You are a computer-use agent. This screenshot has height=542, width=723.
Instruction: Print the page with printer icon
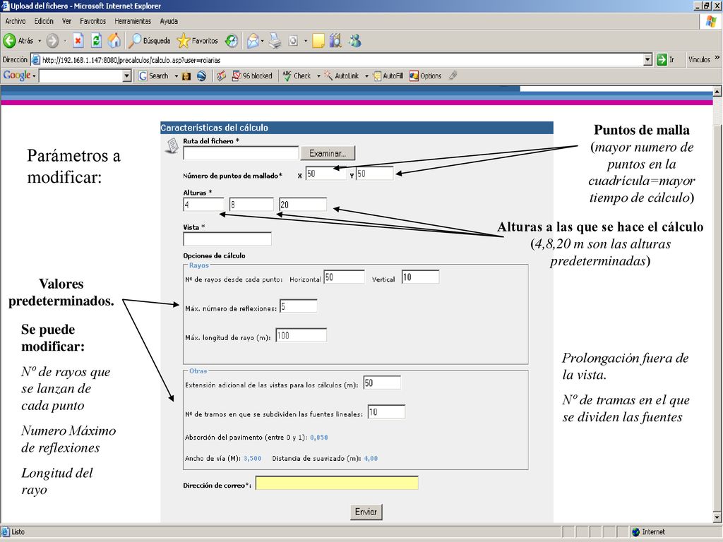click(275, 41)
